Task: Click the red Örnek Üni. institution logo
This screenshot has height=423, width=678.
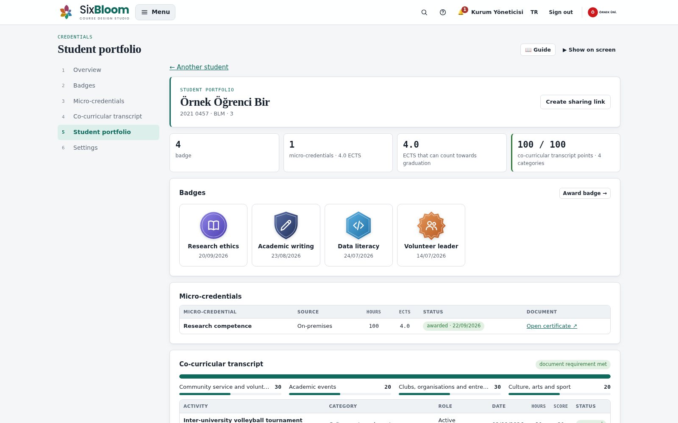Action: 602,12
